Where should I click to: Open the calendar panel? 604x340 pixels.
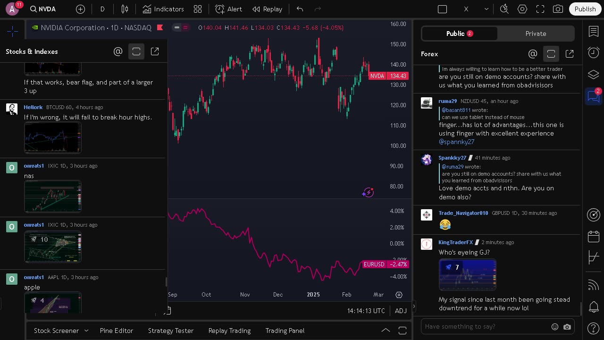pyautogui.click(x=594, y=236)
